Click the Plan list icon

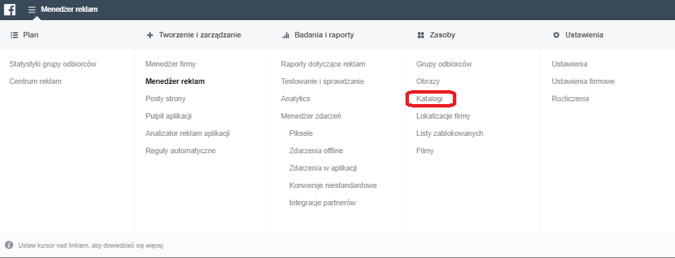tap(14, 35)
